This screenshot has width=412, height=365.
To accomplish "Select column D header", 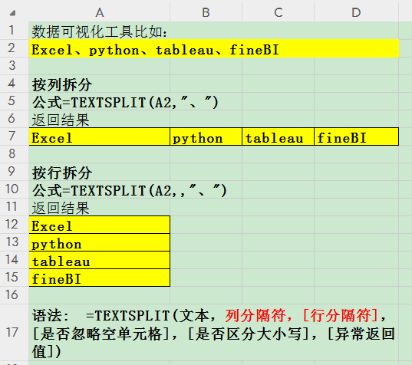I will 356,12.
